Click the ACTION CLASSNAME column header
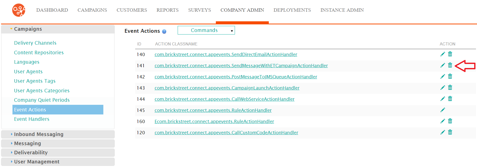 [x=176, y=44]
